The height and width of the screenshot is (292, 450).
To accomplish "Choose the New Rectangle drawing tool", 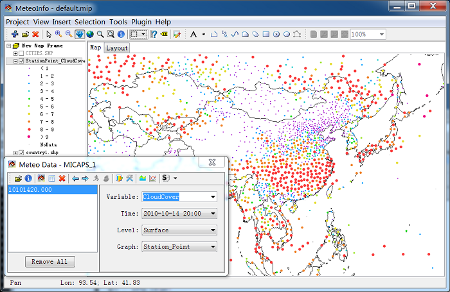I will coord(266,35).
